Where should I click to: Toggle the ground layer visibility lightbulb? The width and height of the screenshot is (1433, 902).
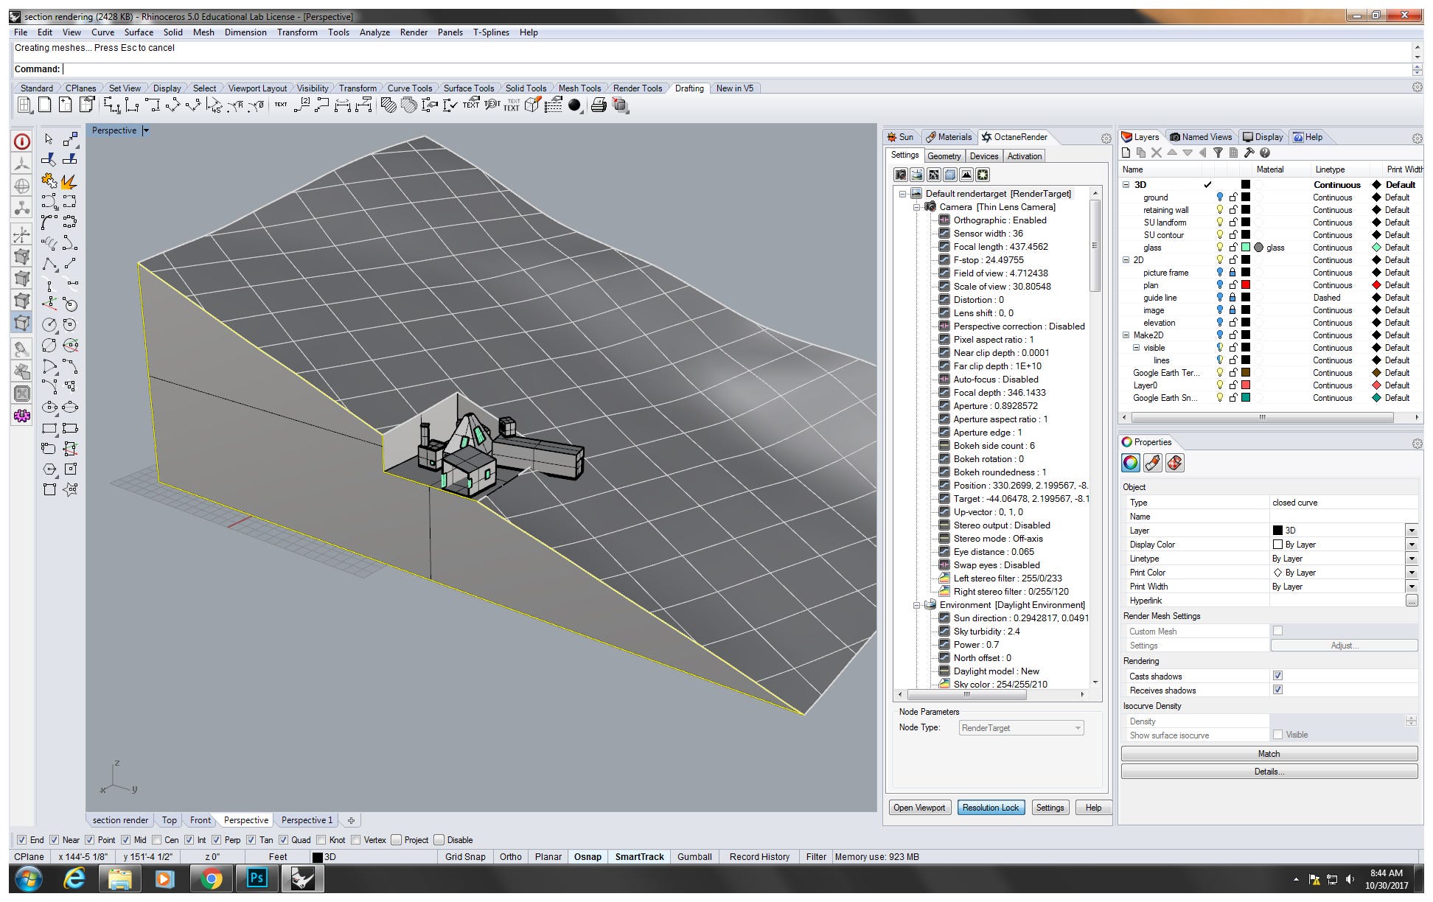pos(1220,197)
